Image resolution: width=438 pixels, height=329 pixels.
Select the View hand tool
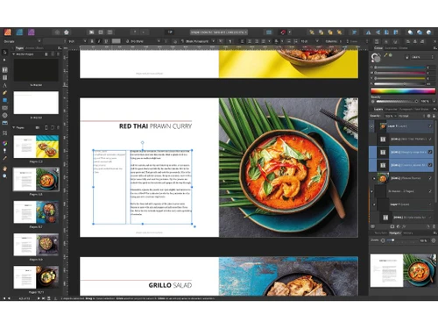point(4,168)
